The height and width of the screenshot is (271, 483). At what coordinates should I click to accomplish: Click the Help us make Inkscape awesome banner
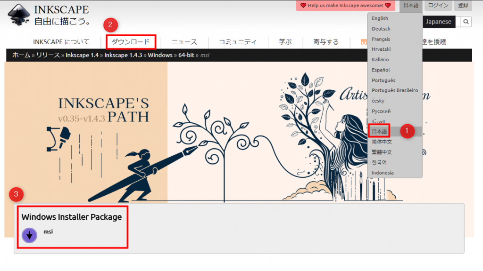(346, 6)
